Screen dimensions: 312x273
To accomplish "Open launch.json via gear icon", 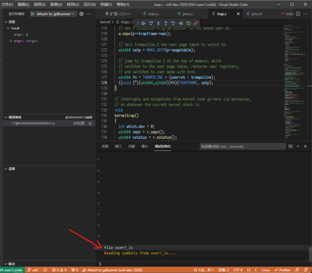I will click(x=81, y=14).
